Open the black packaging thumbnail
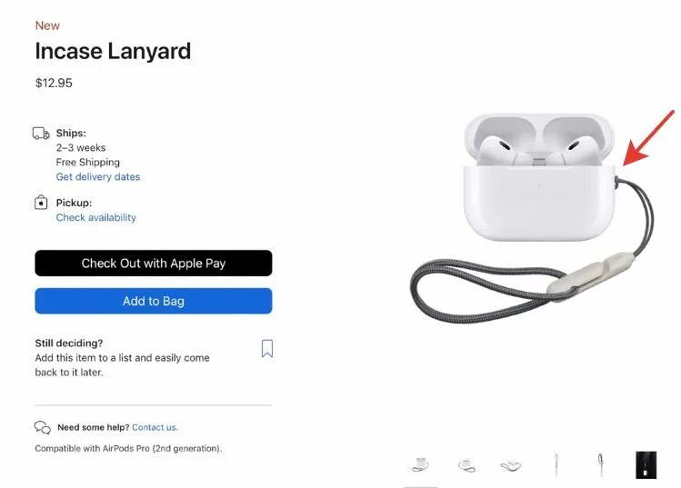The width and height of the screenshot is (681, 488). (646, 465)
